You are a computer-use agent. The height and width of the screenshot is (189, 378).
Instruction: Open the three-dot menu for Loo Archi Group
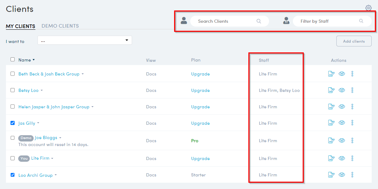pyautogui.click(x=352, y=175)
